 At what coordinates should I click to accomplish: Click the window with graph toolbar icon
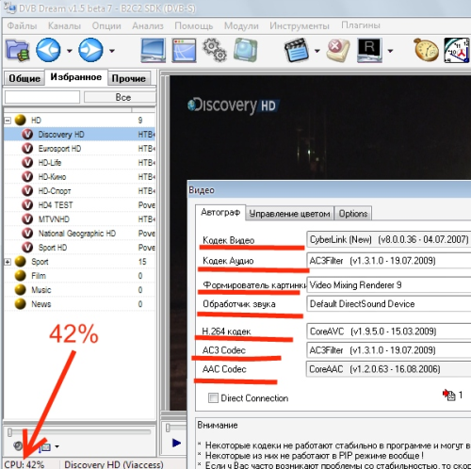[x=184, y=50]
